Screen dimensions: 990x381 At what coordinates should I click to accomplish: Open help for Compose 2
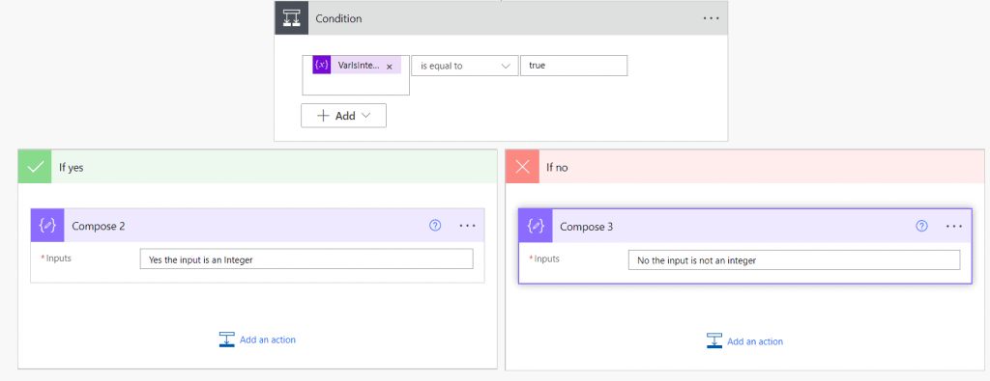tap(434, 226)
